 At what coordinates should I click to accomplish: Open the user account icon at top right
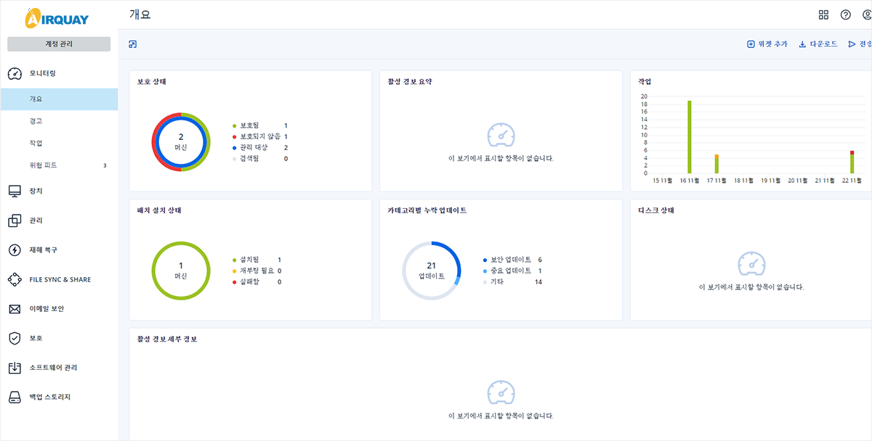tap(869, 15)
